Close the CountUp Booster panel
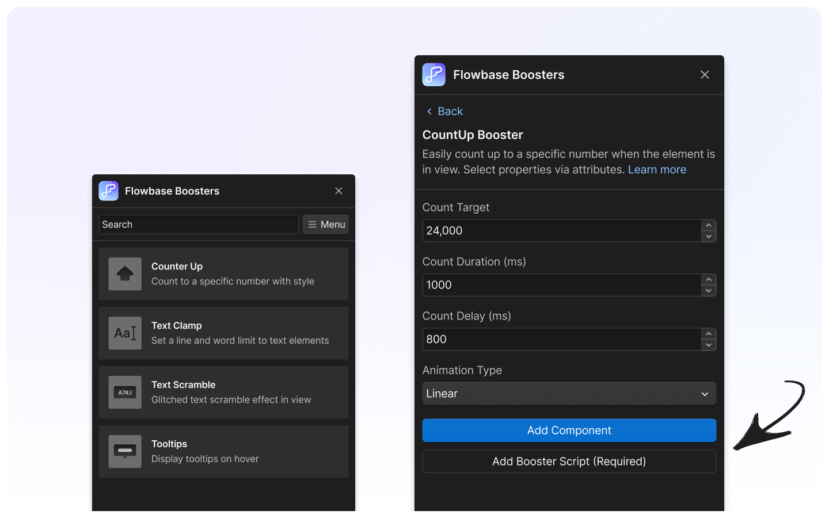The image size is (829, 518). (705, 75)
